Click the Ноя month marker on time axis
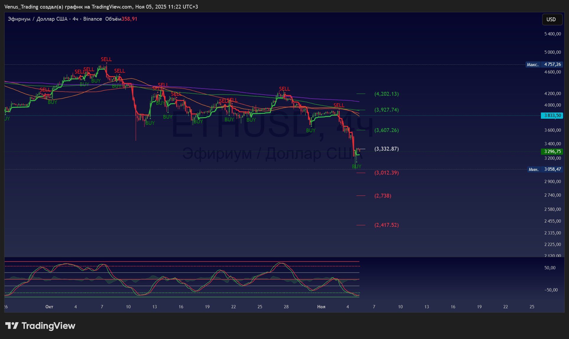This screenshot has width=569, height=339. click(x=321, y=307)
